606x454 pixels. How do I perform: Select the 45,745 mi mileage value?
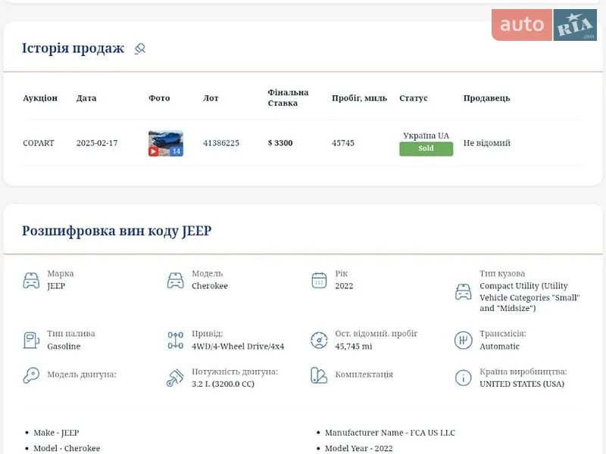pyautogui.click(x=353, y=347)
